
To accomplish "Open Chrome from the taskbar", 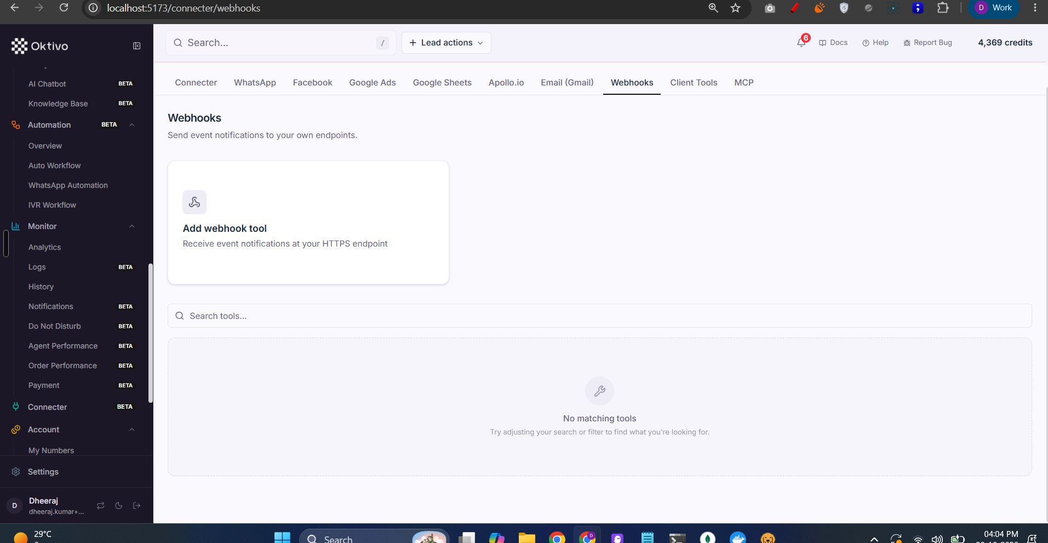I will coord(557,538).
